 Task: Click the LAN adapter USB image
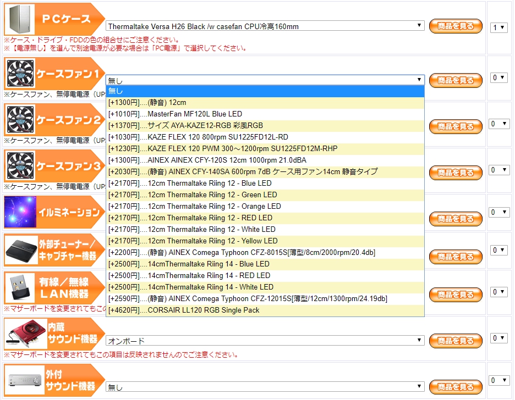point(20,287)
